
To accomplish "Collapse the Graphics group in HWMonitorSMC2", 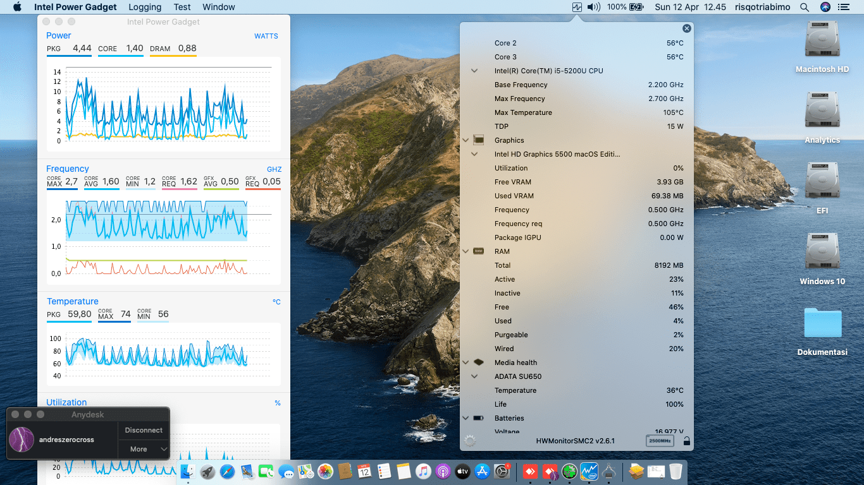I will [466, 140].
